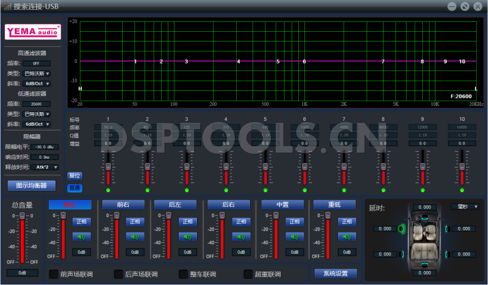
Task: Click the green indicator under EQ band 10
Action: coord(462,190)
